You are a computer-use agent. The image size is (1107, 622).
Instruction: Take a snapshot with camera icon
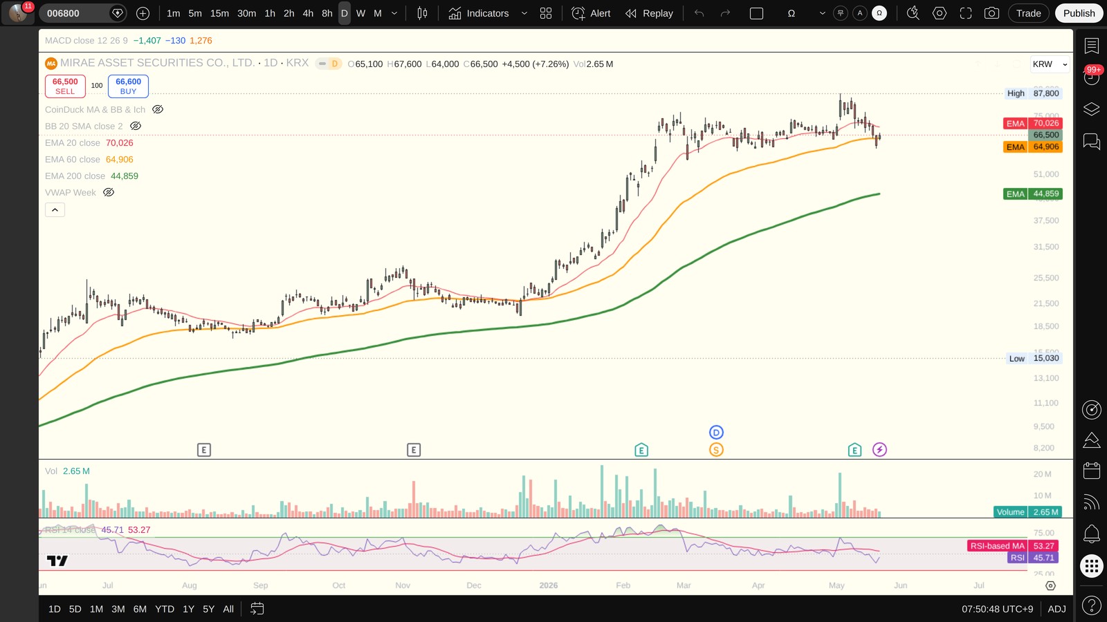tap(991, 13)
